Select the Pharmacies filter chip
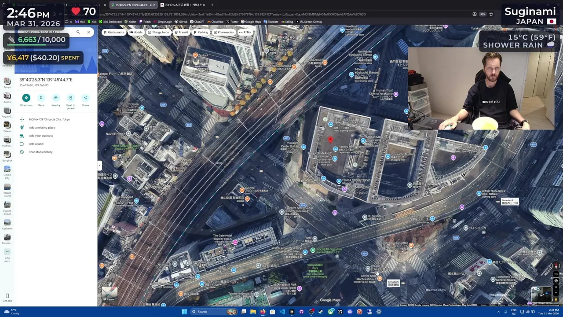The image size is (563, 317). 223,32
